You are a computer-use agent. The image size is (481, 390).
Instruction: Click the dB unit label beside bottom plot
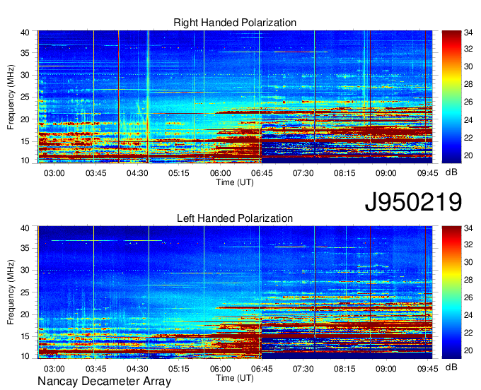click(x=451, y=367)
